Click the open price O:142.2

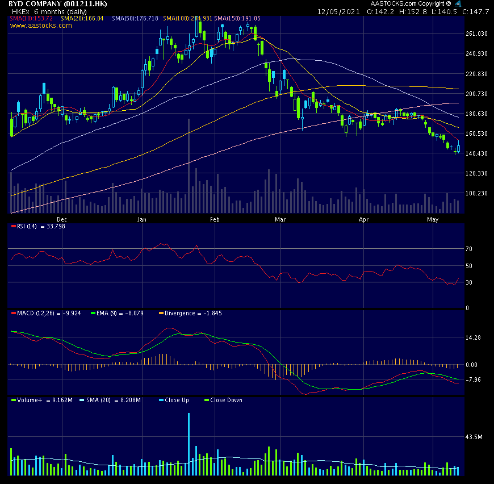click(x=380, y=12)
